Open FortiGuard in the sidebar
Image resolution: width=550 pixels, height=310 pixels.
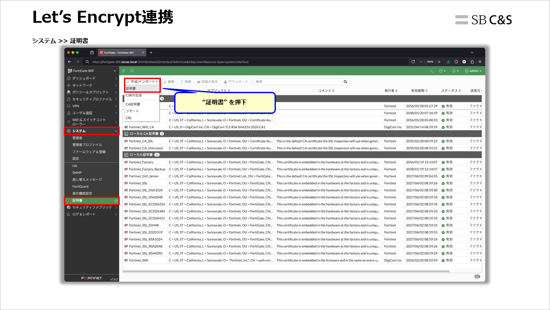(92, 186)
